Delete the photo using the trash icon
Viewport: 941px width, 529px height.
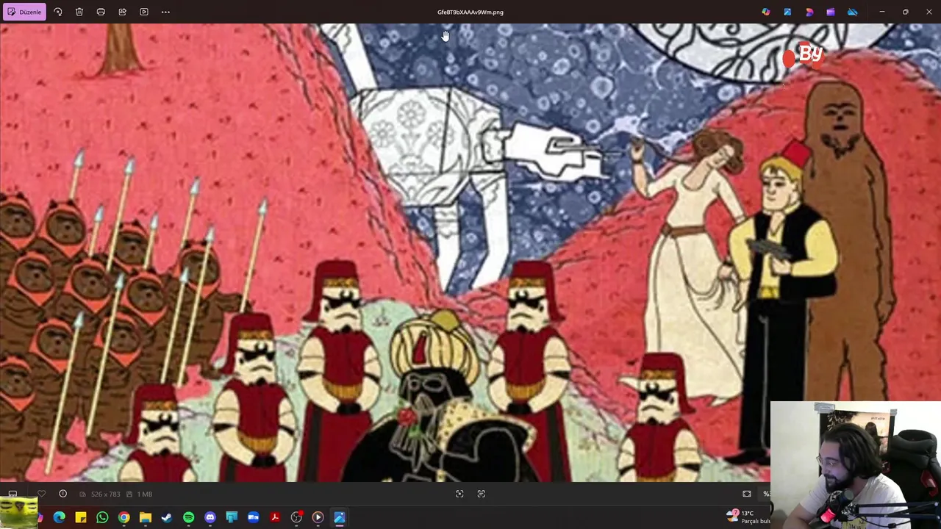pos(79,12)
